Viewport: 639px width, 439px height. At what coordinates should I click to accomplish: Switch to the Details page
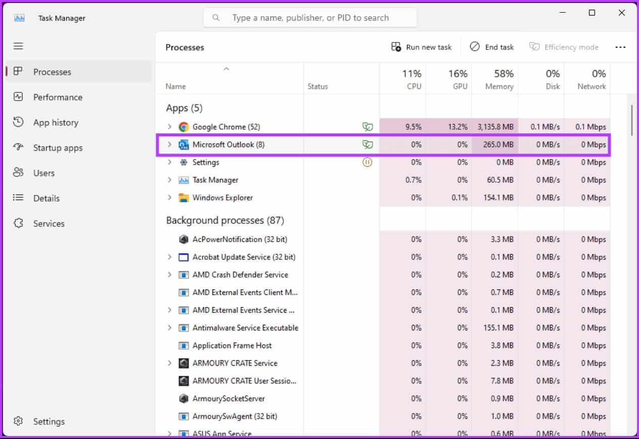click(78, 198)
